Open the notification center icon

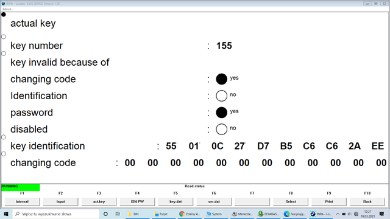pos(382,214)
